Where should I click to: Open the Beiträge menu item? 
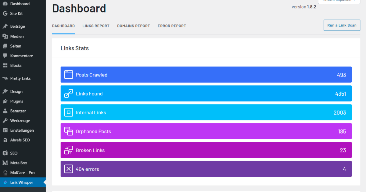[x=17, y=27]
